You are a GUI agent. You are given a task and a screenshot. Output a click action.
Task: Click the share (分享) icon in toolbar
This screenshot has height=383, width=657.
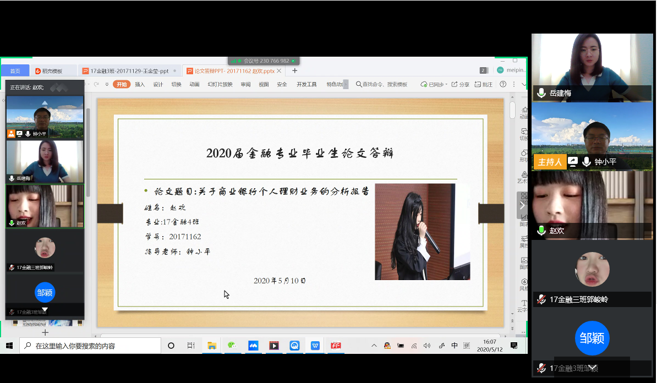click(461, 84)
